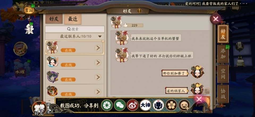Open the robot mascot share icon
The height and width of the screenshot is (117, 255).
pyautogui.click(x=158, y=105)
